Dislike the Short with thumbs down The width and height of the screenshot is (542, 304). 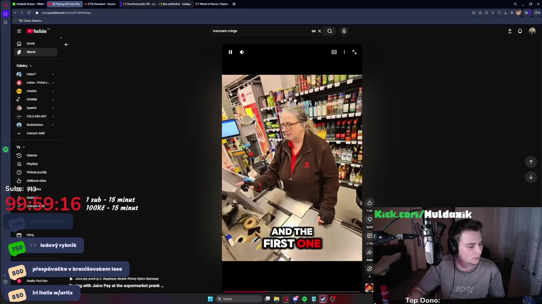(370, 219)
